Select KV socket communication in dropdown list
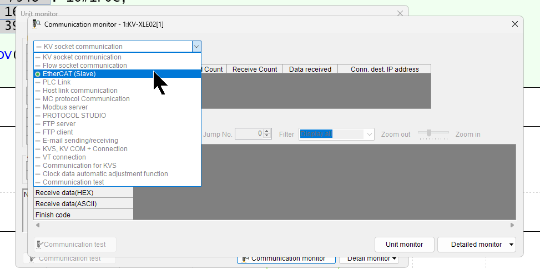 [x=117, y=57]
